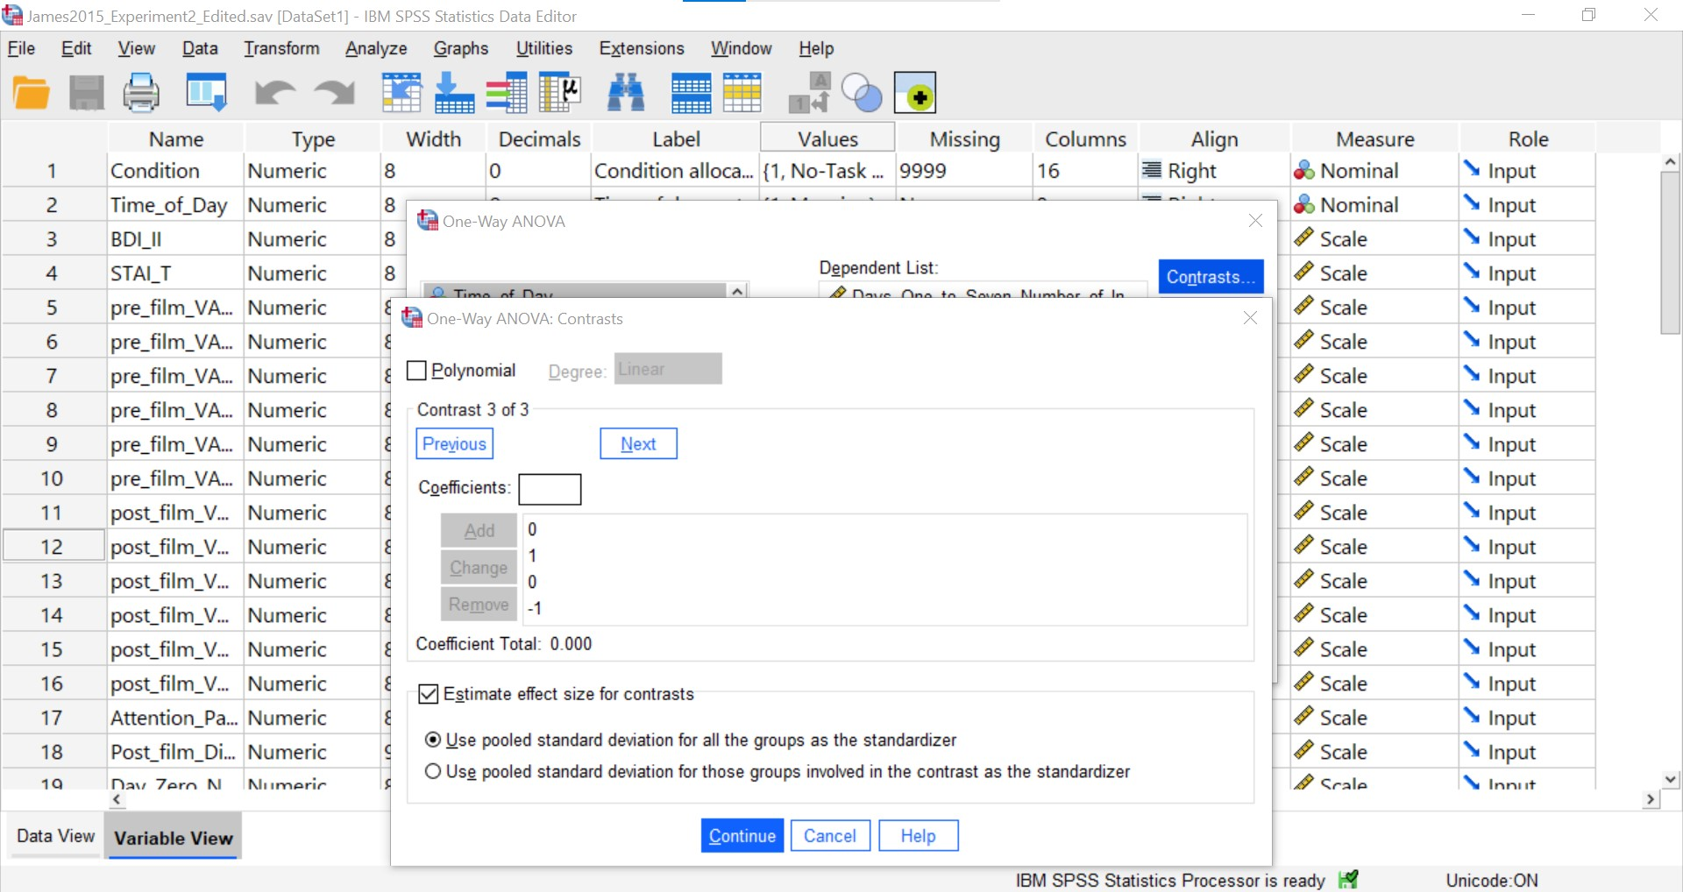Open the Analyze menu
Screen dimensions: 1683x892
[376, 48]
